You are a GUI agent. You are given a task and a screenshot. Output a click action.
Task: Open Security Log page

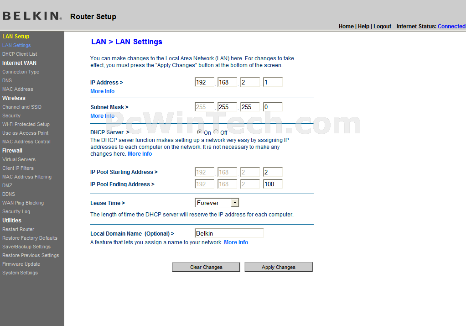coord(16,212)
